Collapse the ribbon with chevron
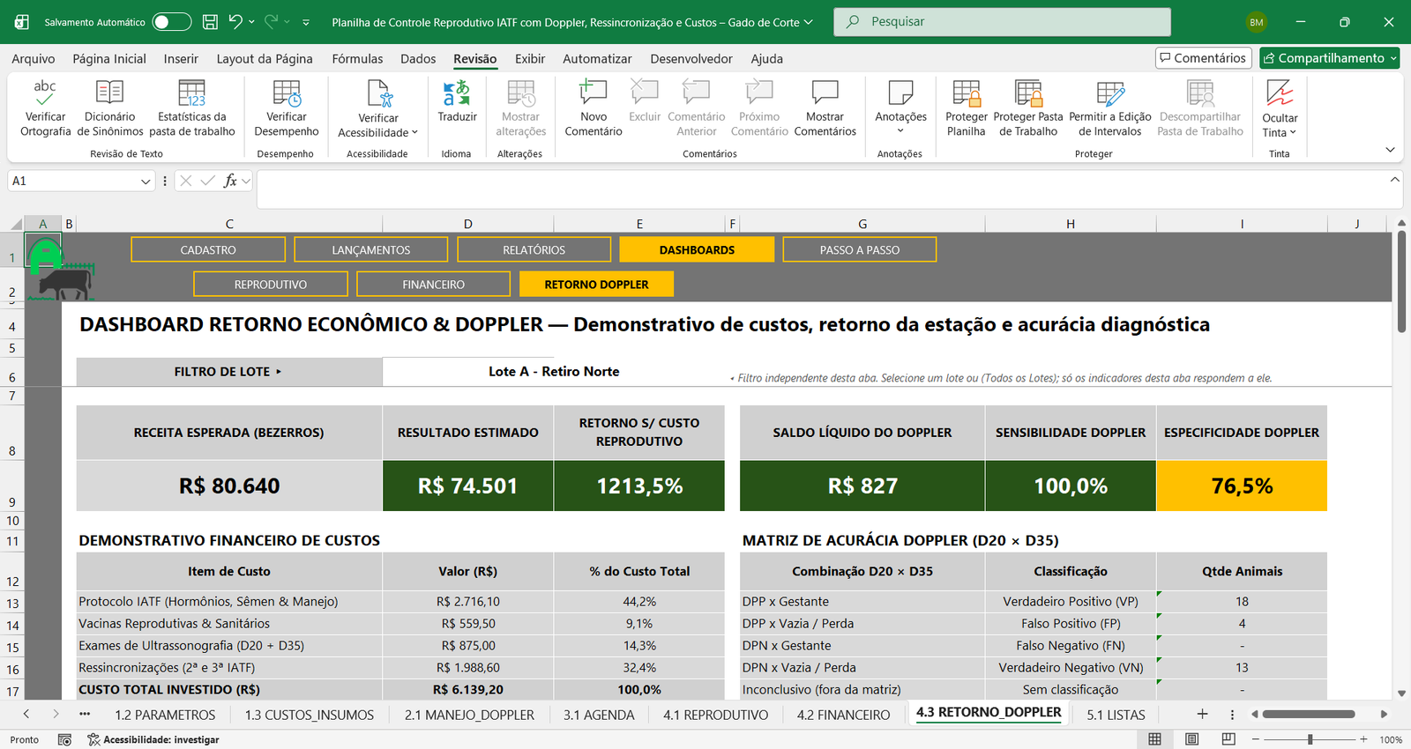Viewport: 1411px width, 749px height. click(1390, 150)
